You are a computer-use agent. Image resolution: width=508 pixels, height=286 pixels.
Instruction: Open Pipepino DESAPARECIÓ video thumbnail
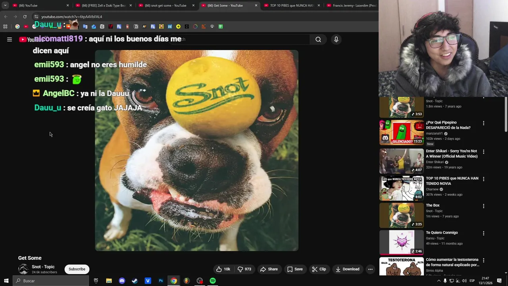(402, 132)
